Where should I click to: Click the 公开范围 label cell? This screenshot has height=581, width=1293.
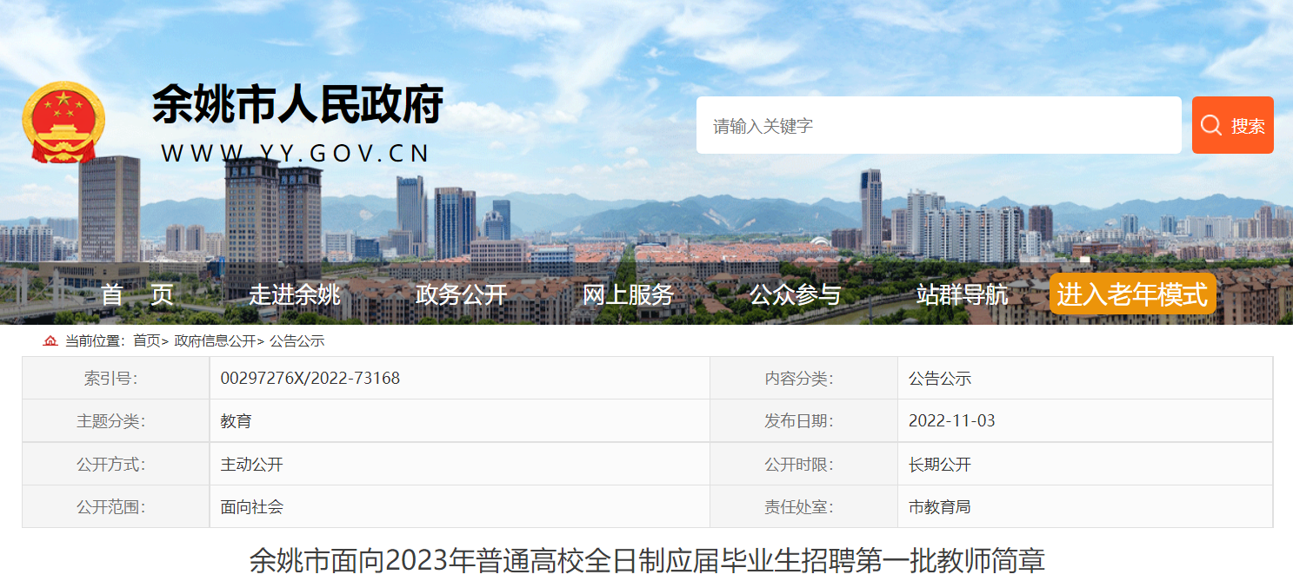(116, 506)
